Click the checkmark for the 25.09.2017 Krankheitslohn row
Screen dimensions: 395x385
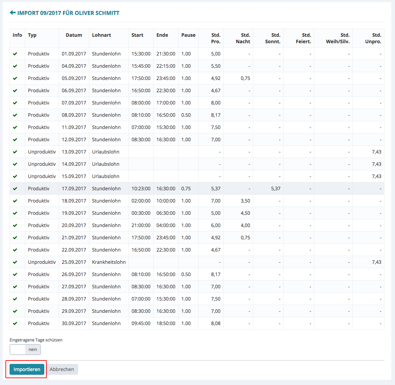[x=15, y=262]
